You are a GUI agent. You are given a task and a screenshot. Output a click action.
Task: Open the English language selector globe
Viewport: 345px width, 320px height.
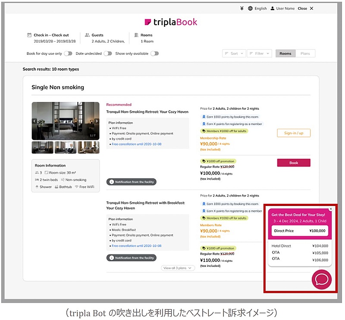[x=250, y=8]
